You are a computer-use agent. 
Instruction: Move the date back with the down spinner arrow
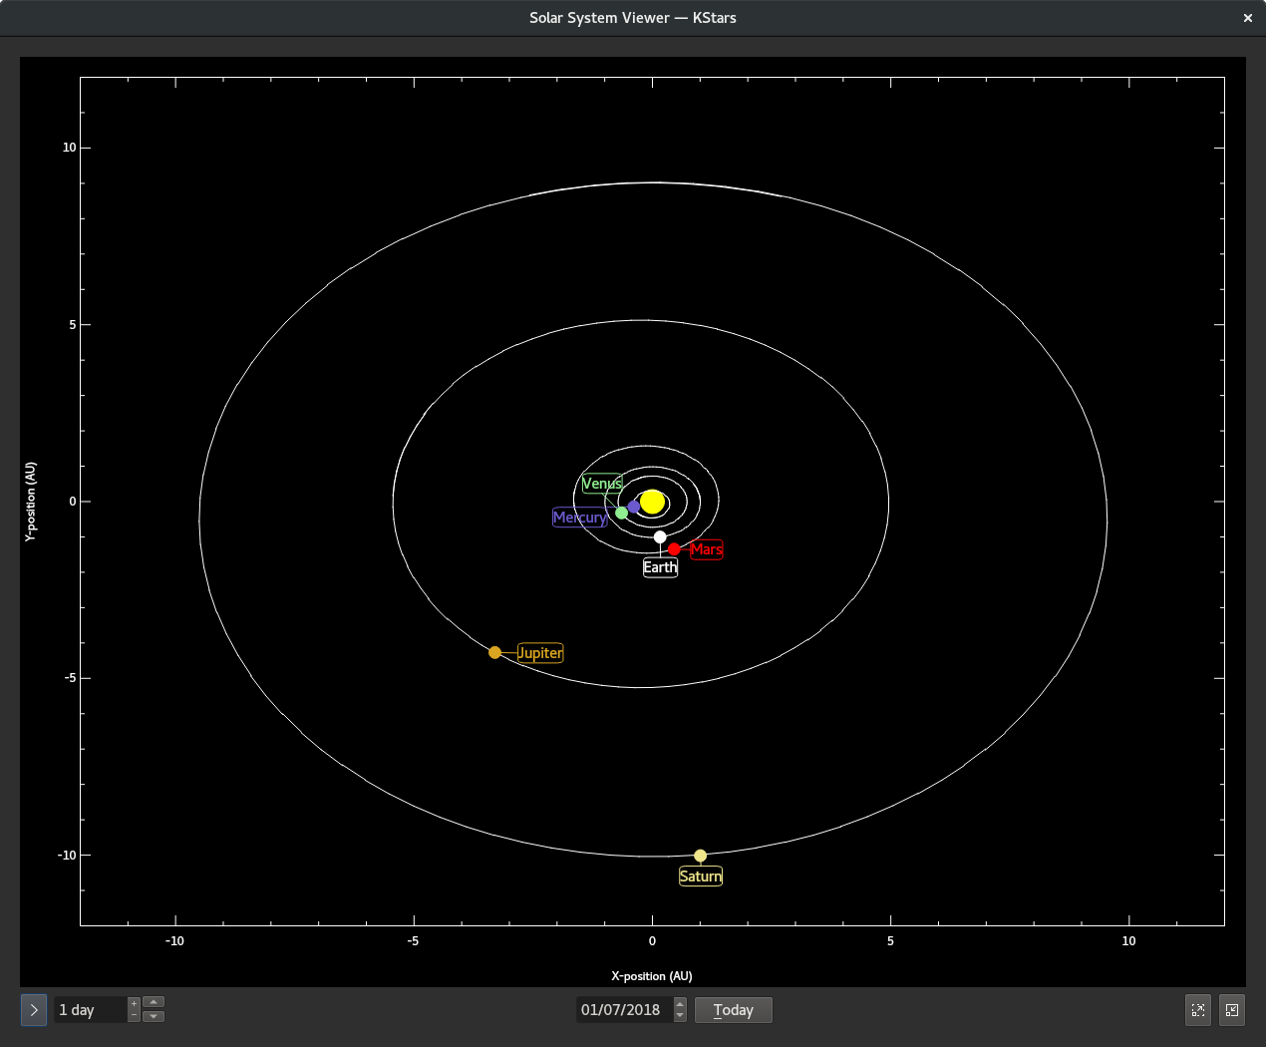tap(680, 1016)
